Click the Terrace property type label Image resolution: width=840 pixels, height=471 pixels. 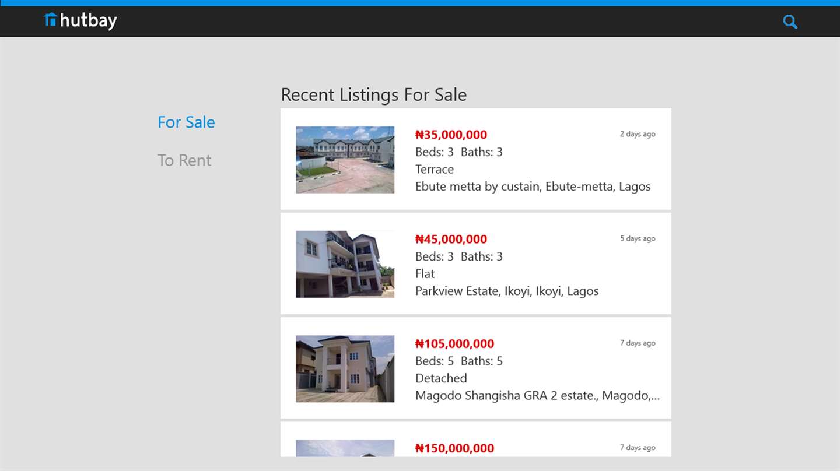point(434,169)
